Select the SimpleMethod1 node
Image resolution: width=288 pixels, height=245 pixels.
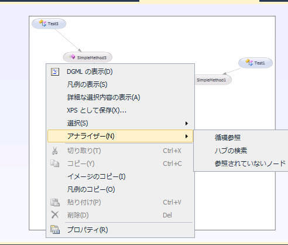coord(213,80)
